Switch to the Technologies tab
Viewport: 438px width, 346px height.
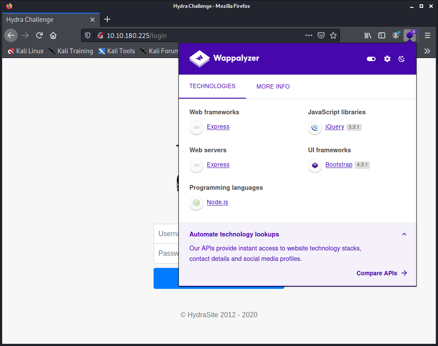pos(212,86)
